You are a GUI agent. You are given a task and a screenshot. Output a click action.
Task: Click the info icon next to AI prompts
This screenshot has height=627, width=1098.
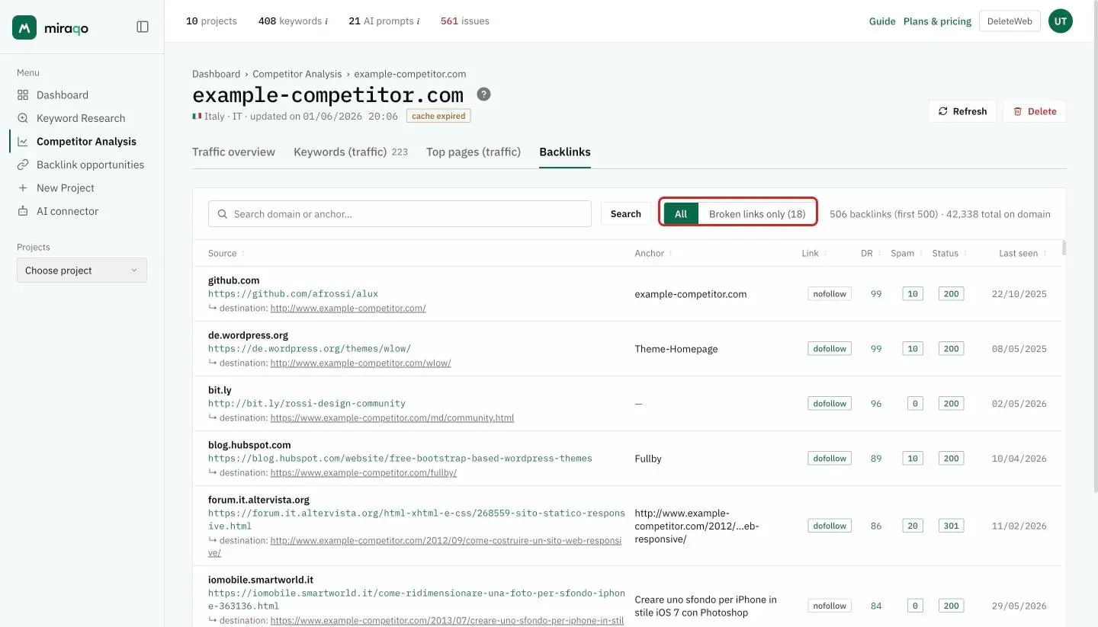(x=418, y=21)
